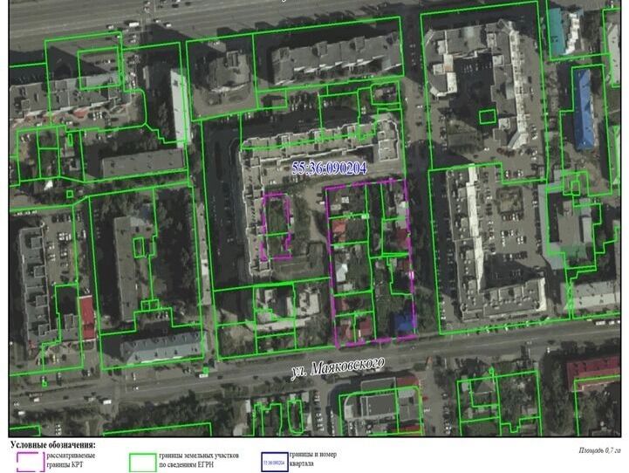Click the 'рассматриваемые границы КРТ' legend text
Screen dimensions: 629x473
72,461
